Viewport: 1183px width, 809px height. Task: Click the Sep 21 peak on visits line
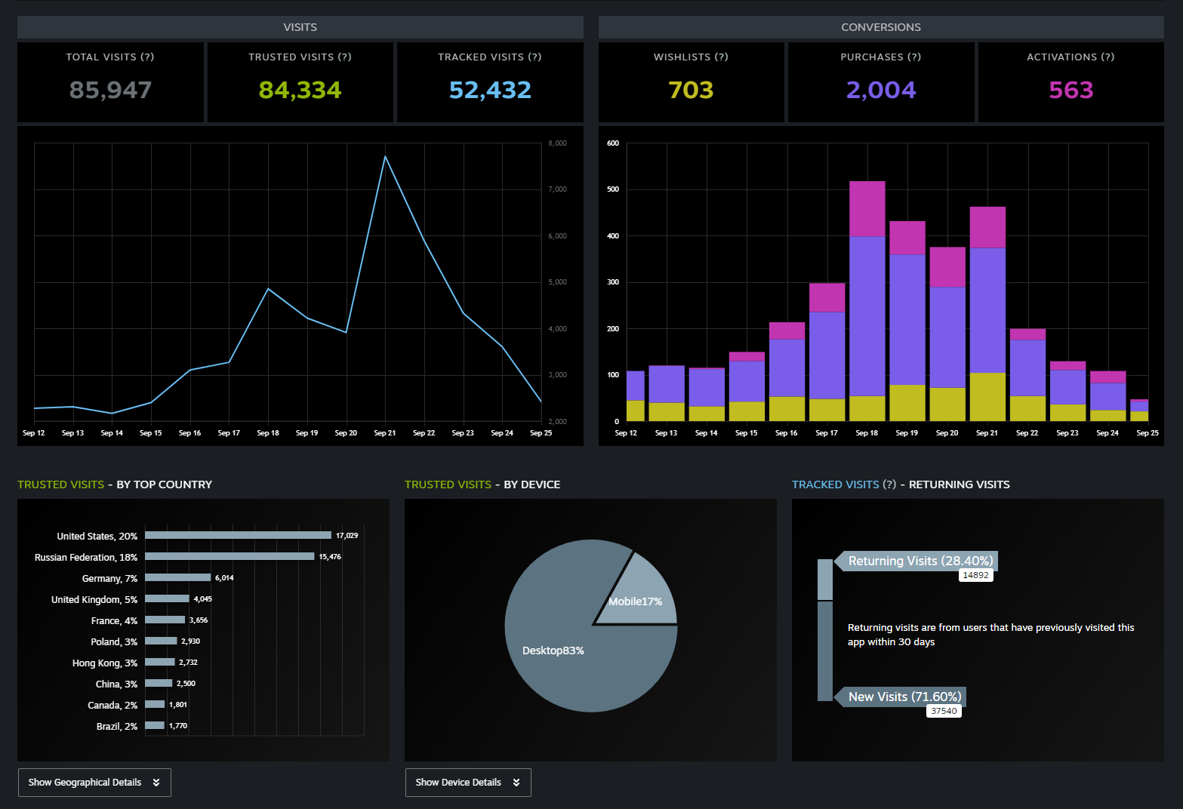[385, 157]
